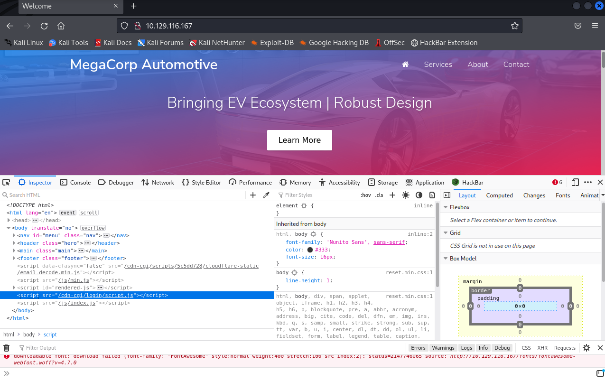605x381 pixels.
Task: Click the red error count badge
Action: pyautogui.click(x=558, y=182)
